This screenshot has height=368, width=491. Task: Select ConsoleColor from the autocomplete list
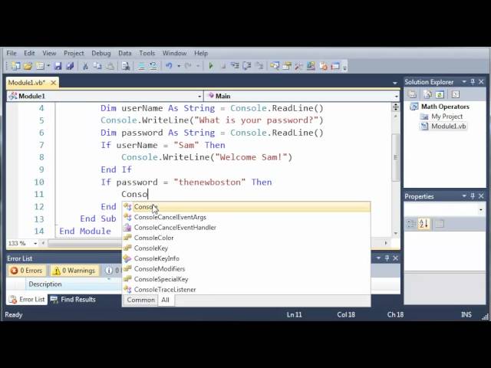[153, 238]
